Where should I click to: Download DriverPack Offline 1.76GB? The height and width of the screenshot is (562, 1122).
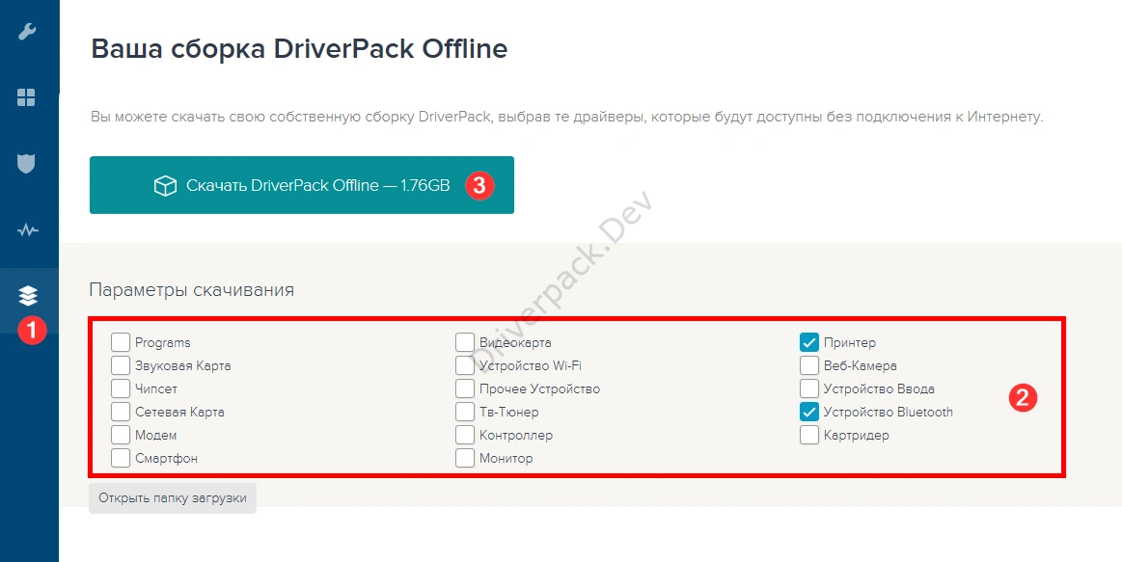[x=301, y=185]
